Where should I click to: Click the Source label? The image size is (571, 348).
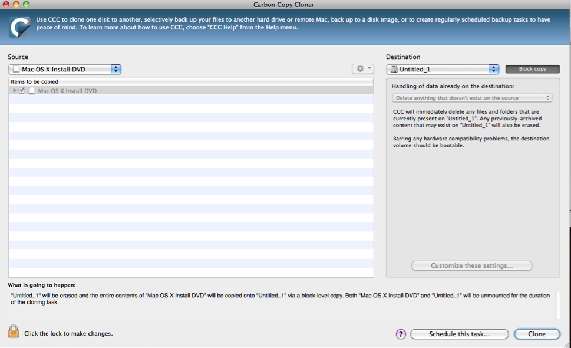(18, 57)
